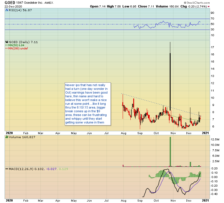Click the 1847 Goedeker Inc. AMEX company name
The image size is (224, 203).
coord(35,3)
